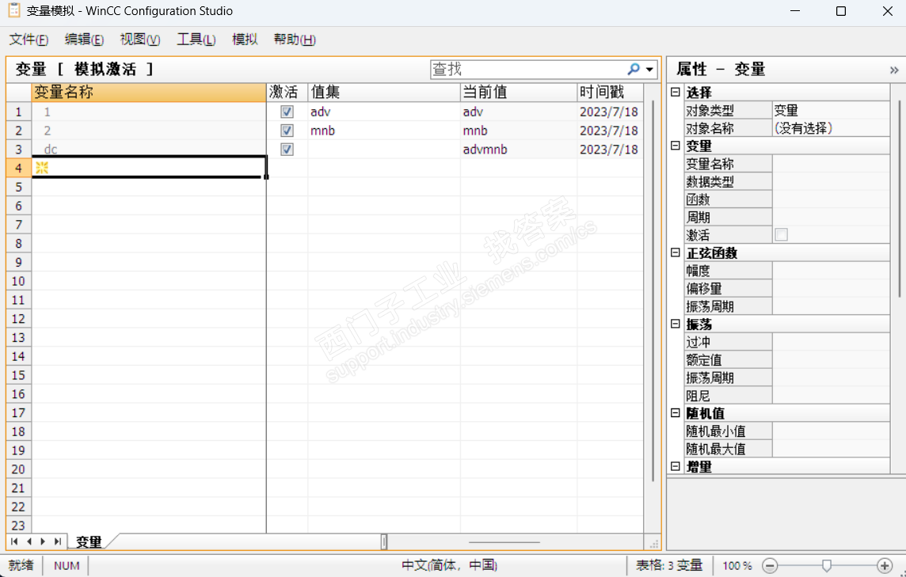906x577 pixels.
Task: Click the zoom slider handle
Action: [827, 565]
